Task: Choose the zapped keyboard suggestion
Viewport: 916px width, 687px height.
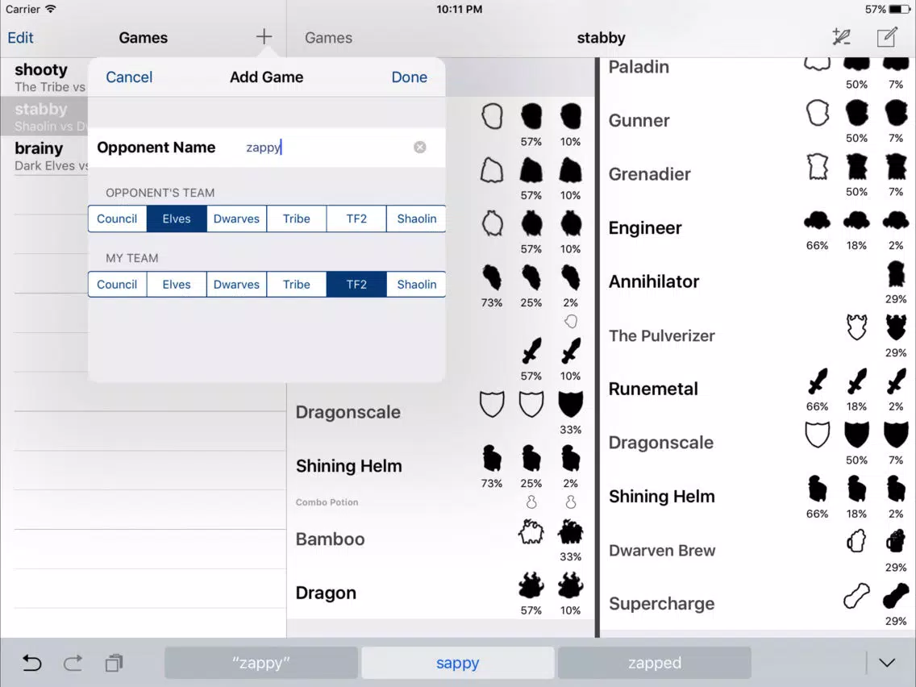Action: (x=654, y=663)
